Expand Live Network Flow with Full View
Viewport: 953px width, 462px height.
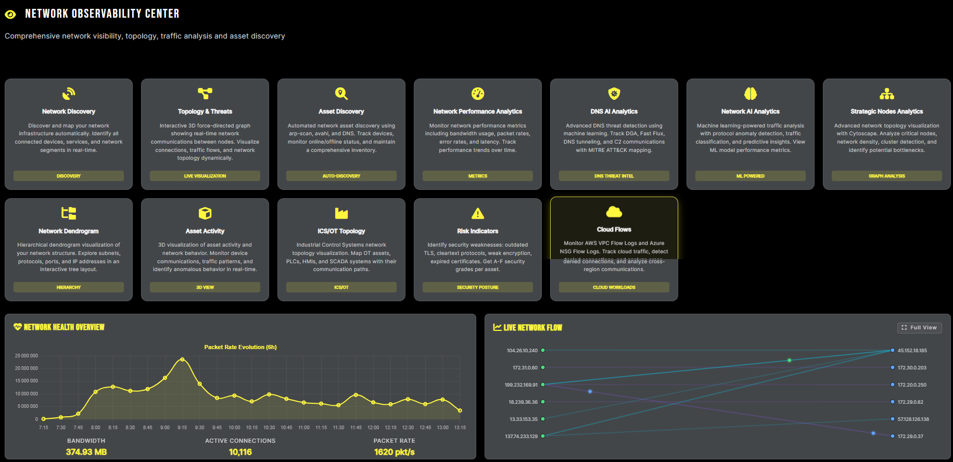click(x=919, y=328)
